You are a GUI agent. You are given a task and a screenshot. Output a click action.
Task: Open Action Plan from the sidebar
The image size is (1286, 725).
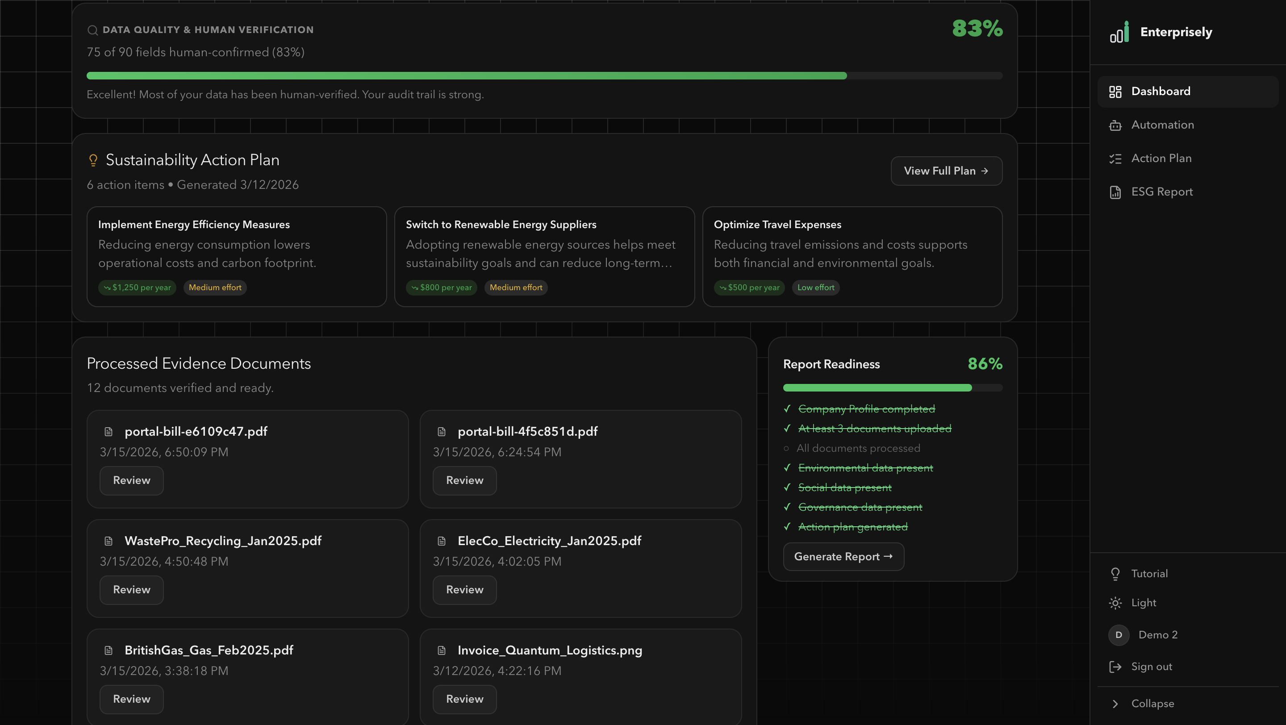coord(1161,158)
